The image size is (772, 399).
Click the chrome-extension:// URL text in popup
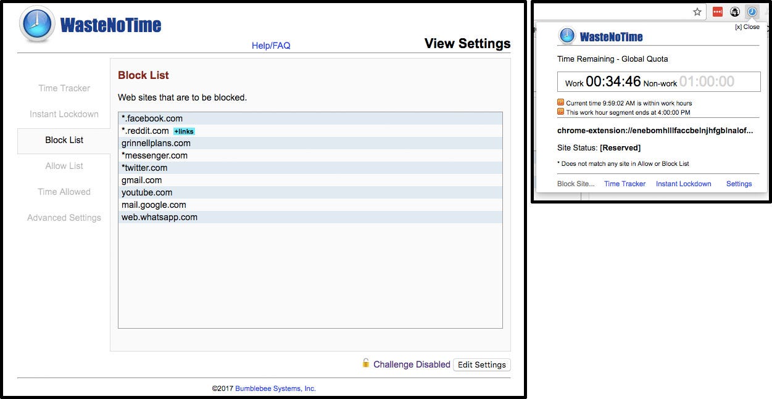click(655, 131)
